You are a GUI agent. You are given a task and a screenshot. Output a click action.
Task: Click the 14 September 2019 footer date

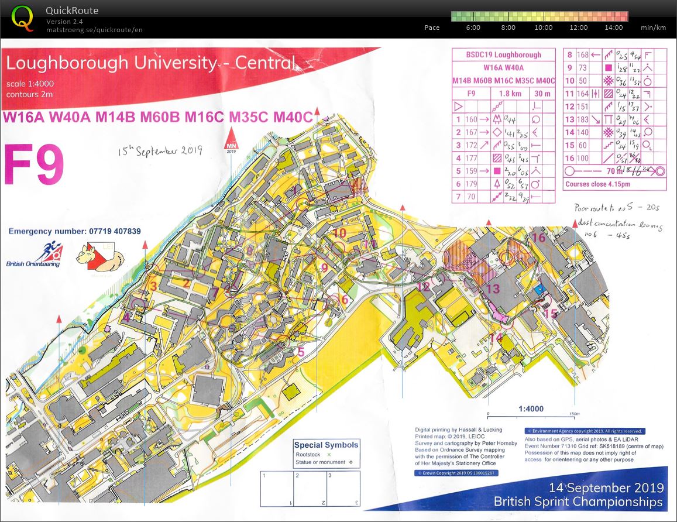coord(606,487)
